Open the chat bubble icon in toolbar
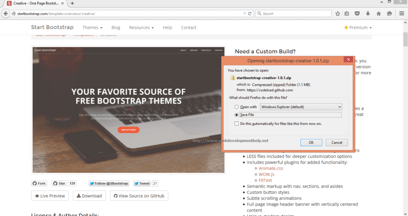Viewport: 408px width, 216px height. click(x=389, y=14)
